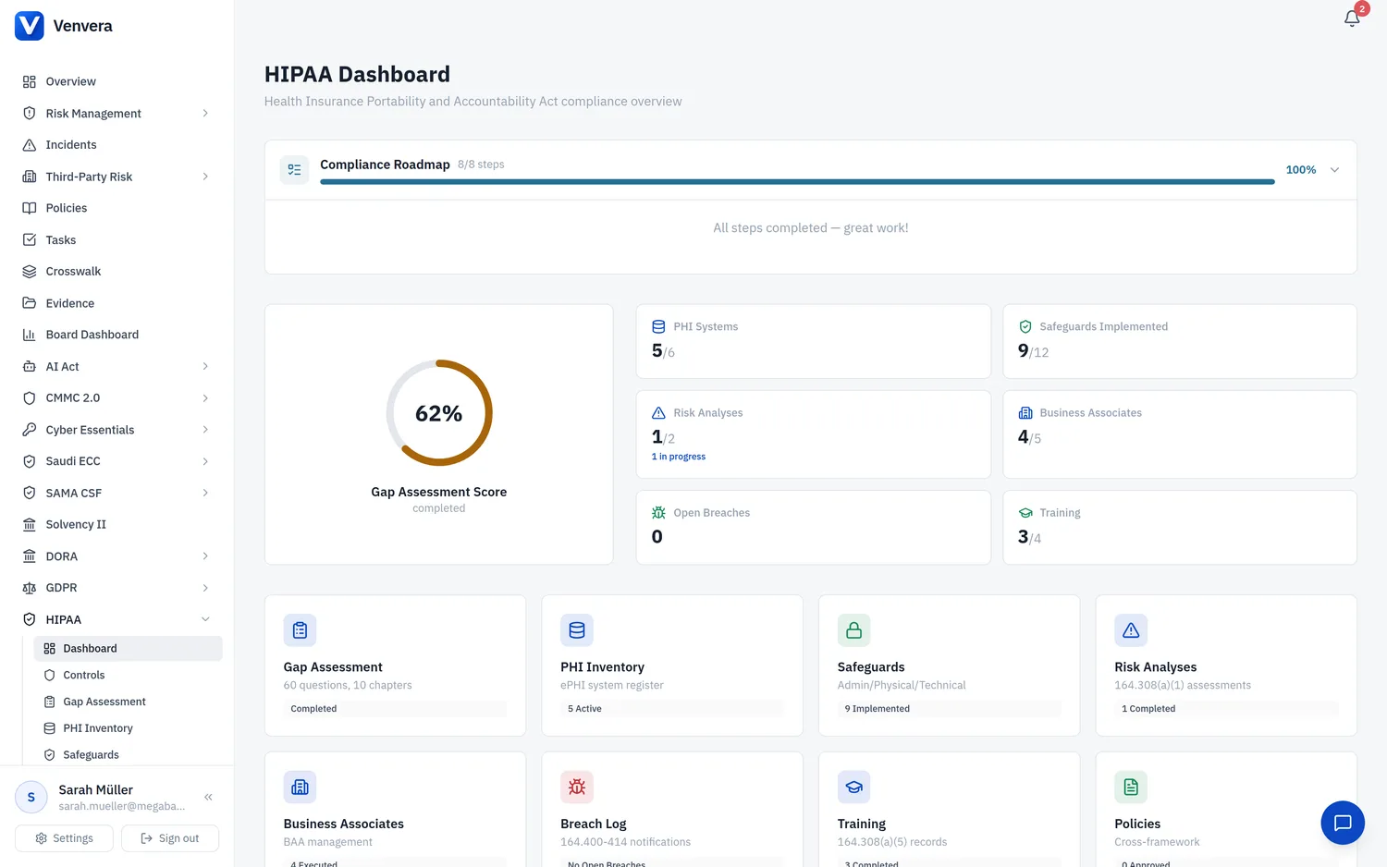Open HIPAA Controls sub-item

pos(129,676)
